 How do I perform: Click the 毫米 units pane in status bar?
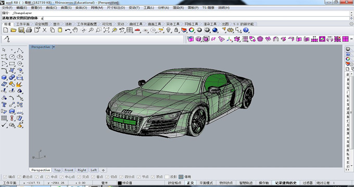click(105, 183)
